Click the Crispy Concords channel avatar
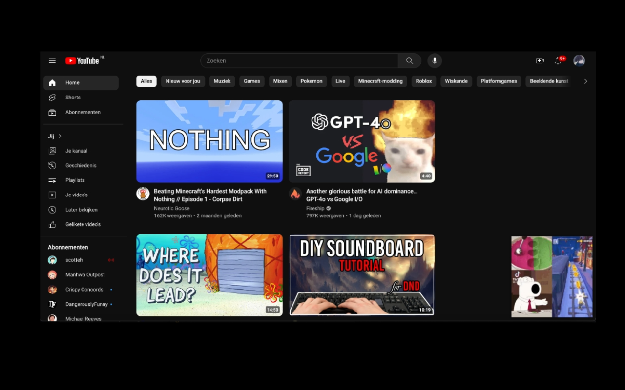 52,290
